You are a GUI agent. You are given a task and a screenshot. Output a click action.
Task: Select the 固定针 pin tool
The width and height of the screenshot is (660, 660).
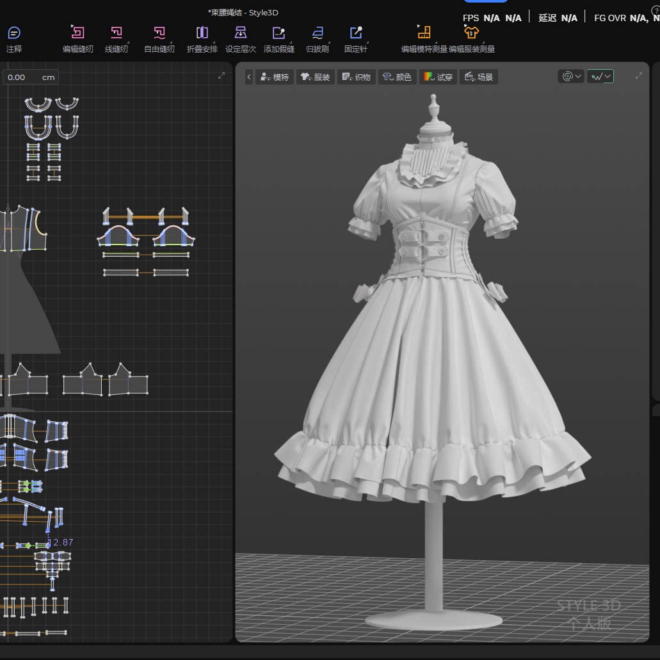pos(356,38)
